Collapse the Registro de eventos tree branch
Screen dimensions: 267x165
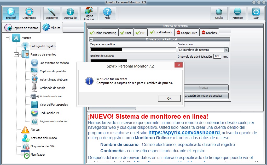click(x=16, y=54)
